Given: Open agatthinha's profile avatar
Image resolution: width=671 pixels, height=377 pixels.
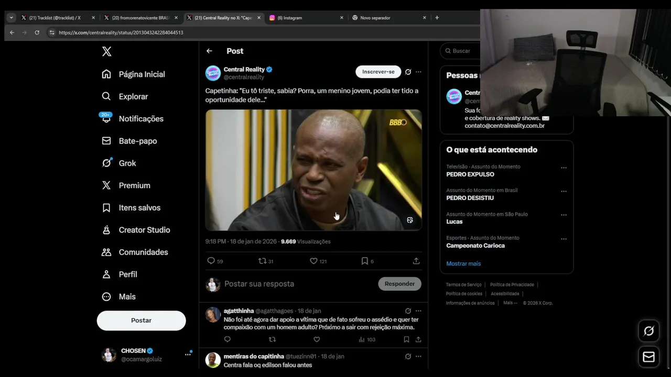Looking at the screenshot, I should 213,315.
